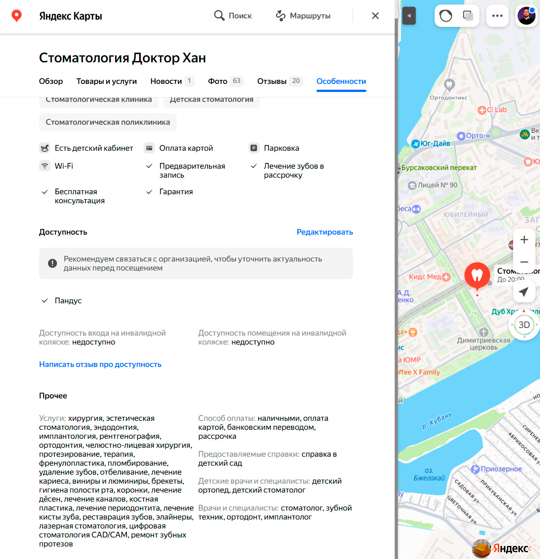This screenshot has height=559, width=540.
Task: Switch the map to 3D mode
Action: coord(524,325)
